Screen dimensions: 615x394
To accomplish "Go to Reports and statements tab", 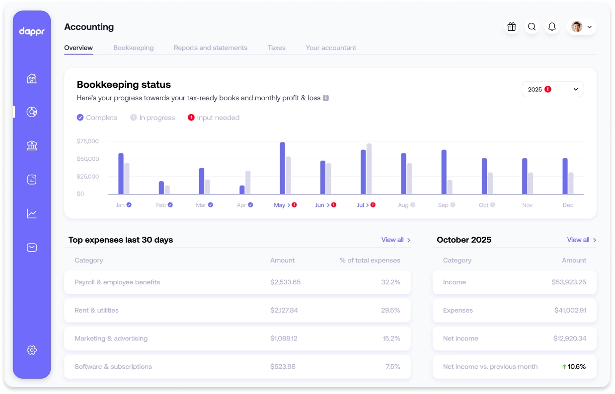I will click(210, 48).
